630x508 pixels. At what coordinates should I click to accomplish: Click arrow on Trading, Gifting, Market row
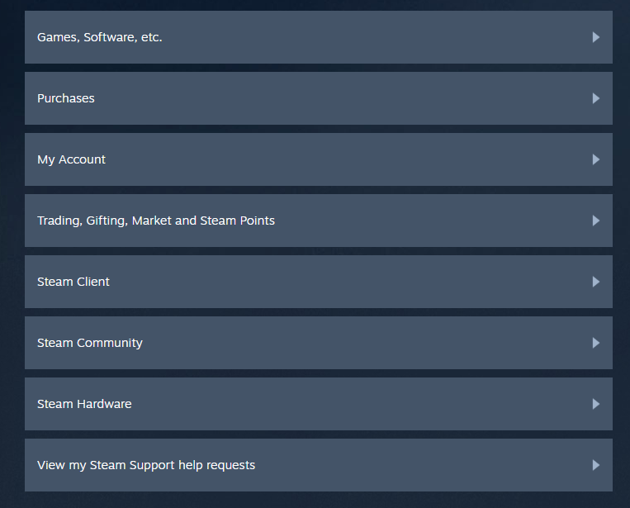596,221
